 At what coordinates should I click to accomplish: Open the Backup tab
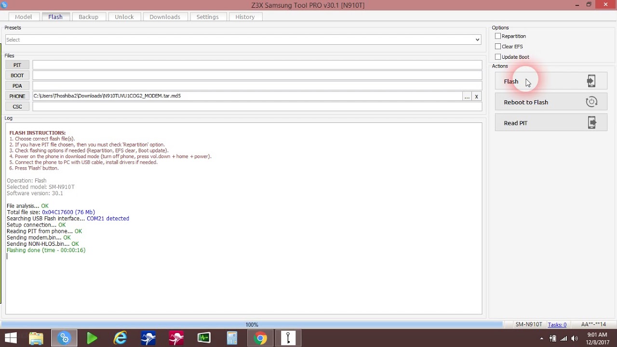coord(88,17)
